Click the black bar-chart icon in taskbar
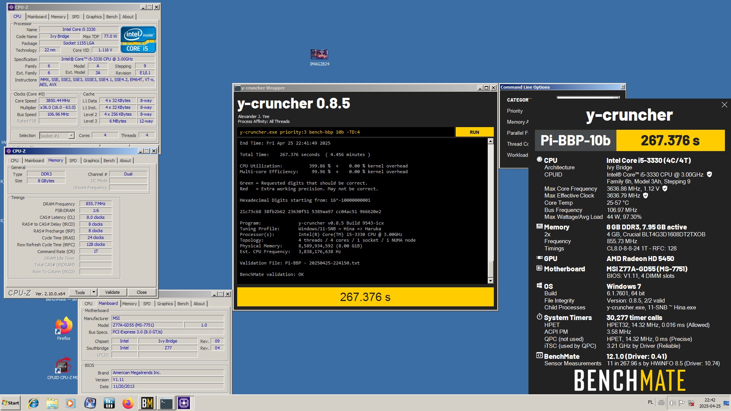 [x=109, y=403]
